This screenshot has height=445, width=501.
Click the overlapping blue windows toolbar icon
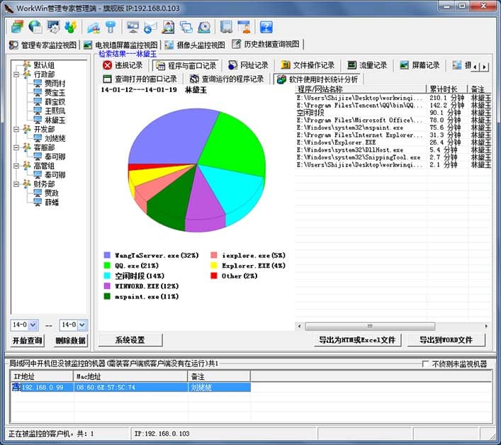[x=186, y=27]
